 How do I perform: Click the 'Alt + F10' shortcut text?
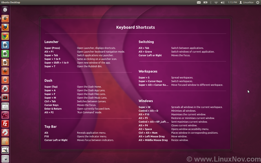pos(144,115)
